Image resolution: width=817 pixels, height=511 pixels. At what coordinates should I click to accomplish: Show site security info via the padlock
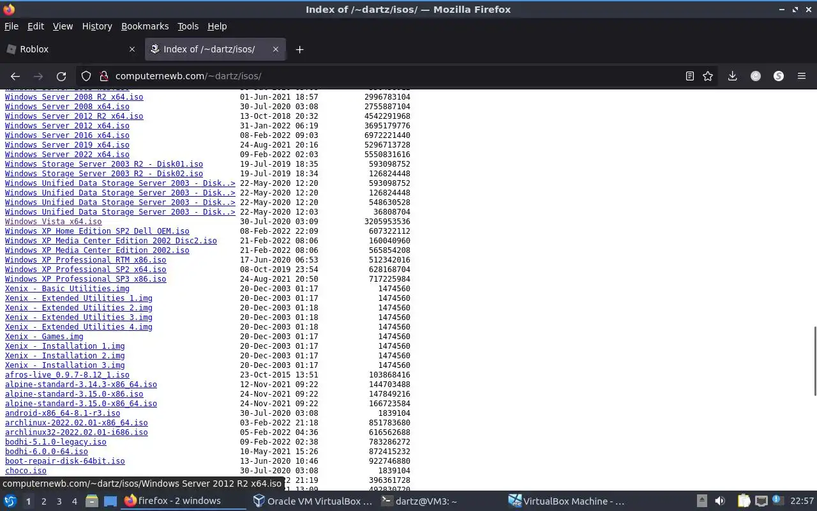103,76
